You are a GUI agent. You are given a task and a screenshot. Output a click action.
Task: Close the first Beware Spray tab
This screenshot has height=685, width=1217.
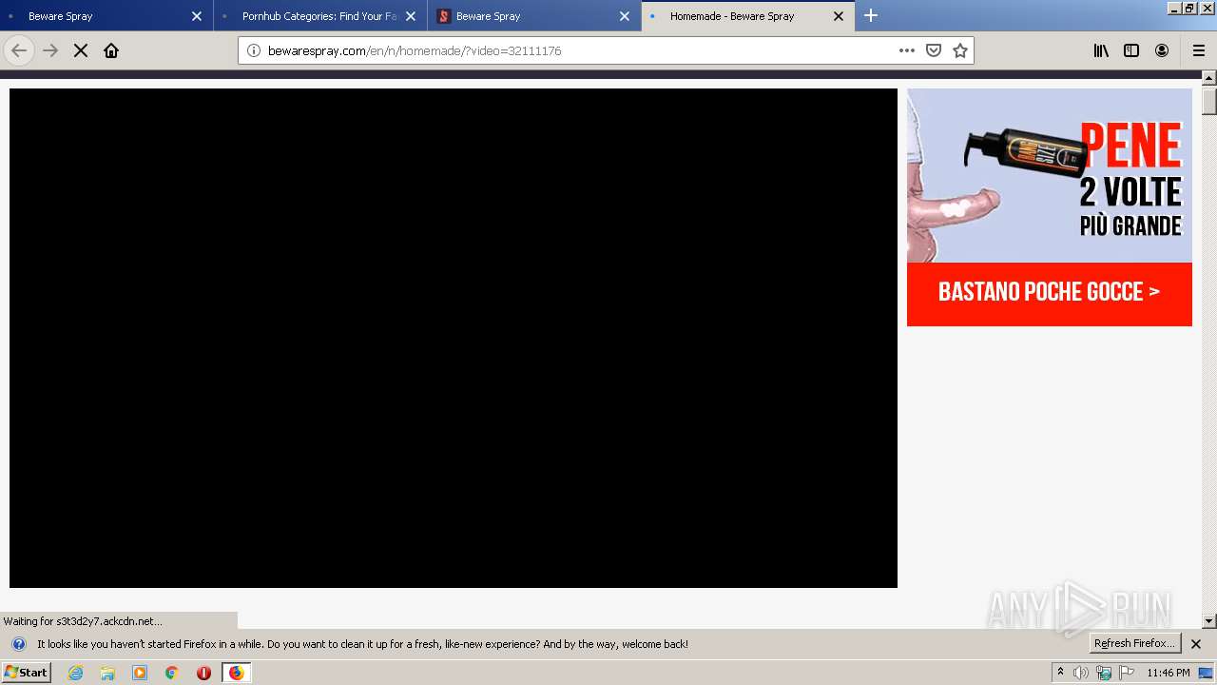coord(197,16)
